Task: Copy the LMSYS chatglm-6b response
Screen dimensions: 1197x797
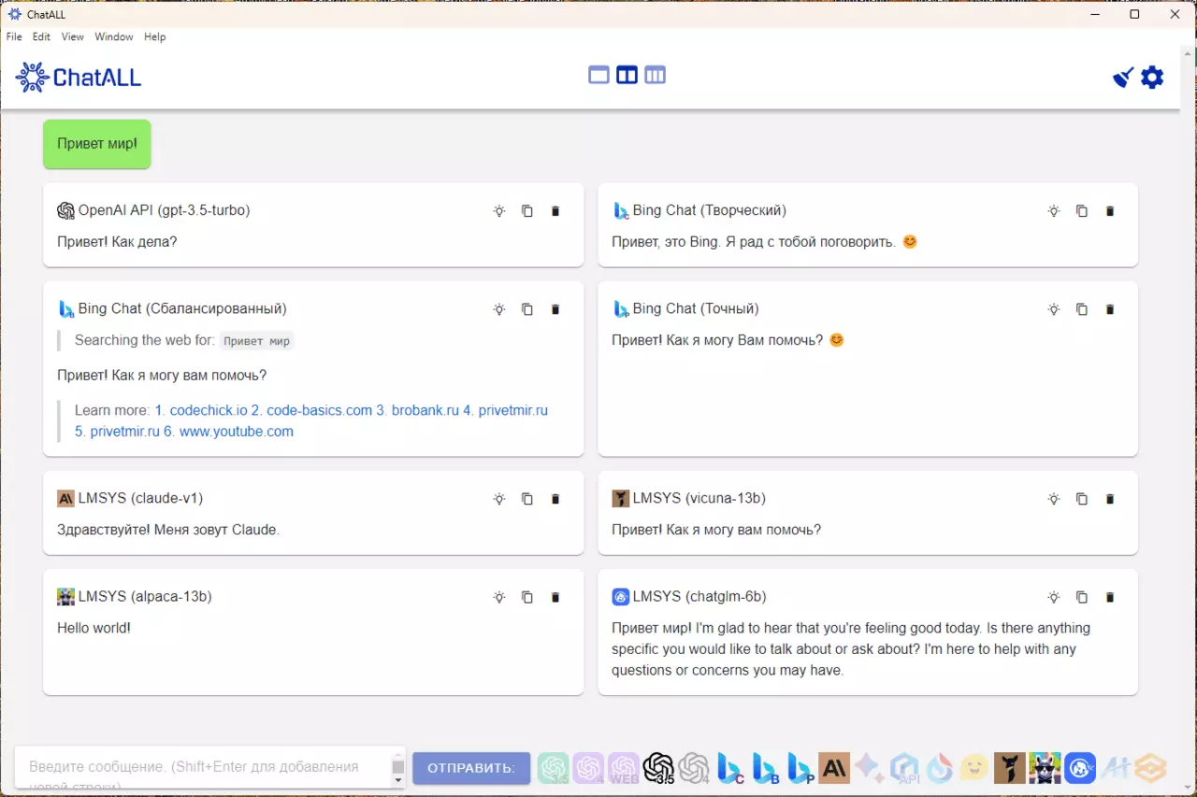Action: point(1082,597)
